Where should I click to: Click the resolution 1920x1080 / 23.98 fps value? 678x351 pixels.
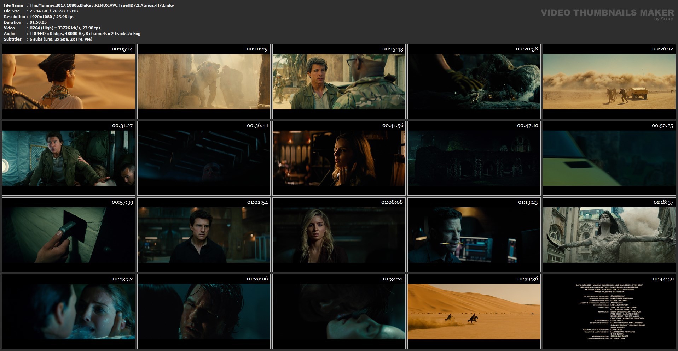coord(52,17)
